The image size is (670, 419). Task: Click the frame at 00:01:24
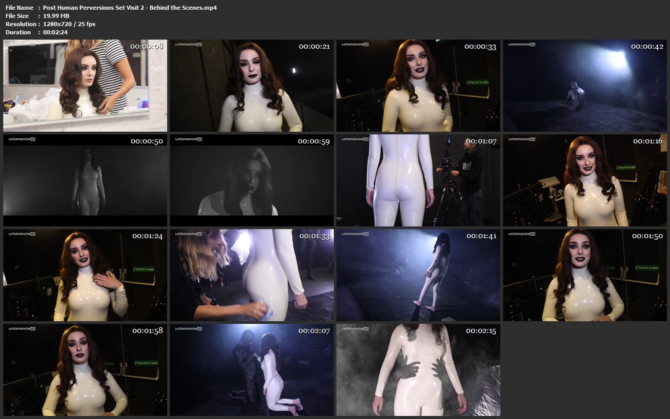pos(85,275)
